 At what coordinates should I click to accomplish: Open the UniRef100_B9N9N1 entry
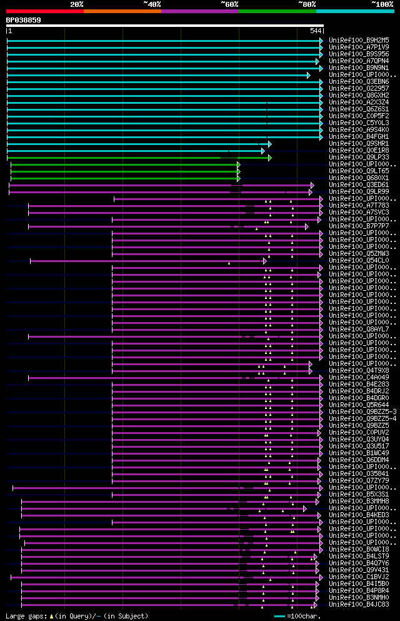coord(359,68)
